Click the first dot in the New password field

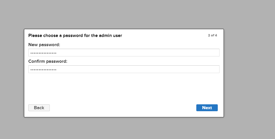click(x=31, y=53)
